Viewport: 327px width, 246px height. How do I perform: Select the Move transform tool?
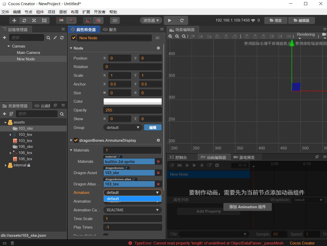pyautogui.click(x=14, y=21)
